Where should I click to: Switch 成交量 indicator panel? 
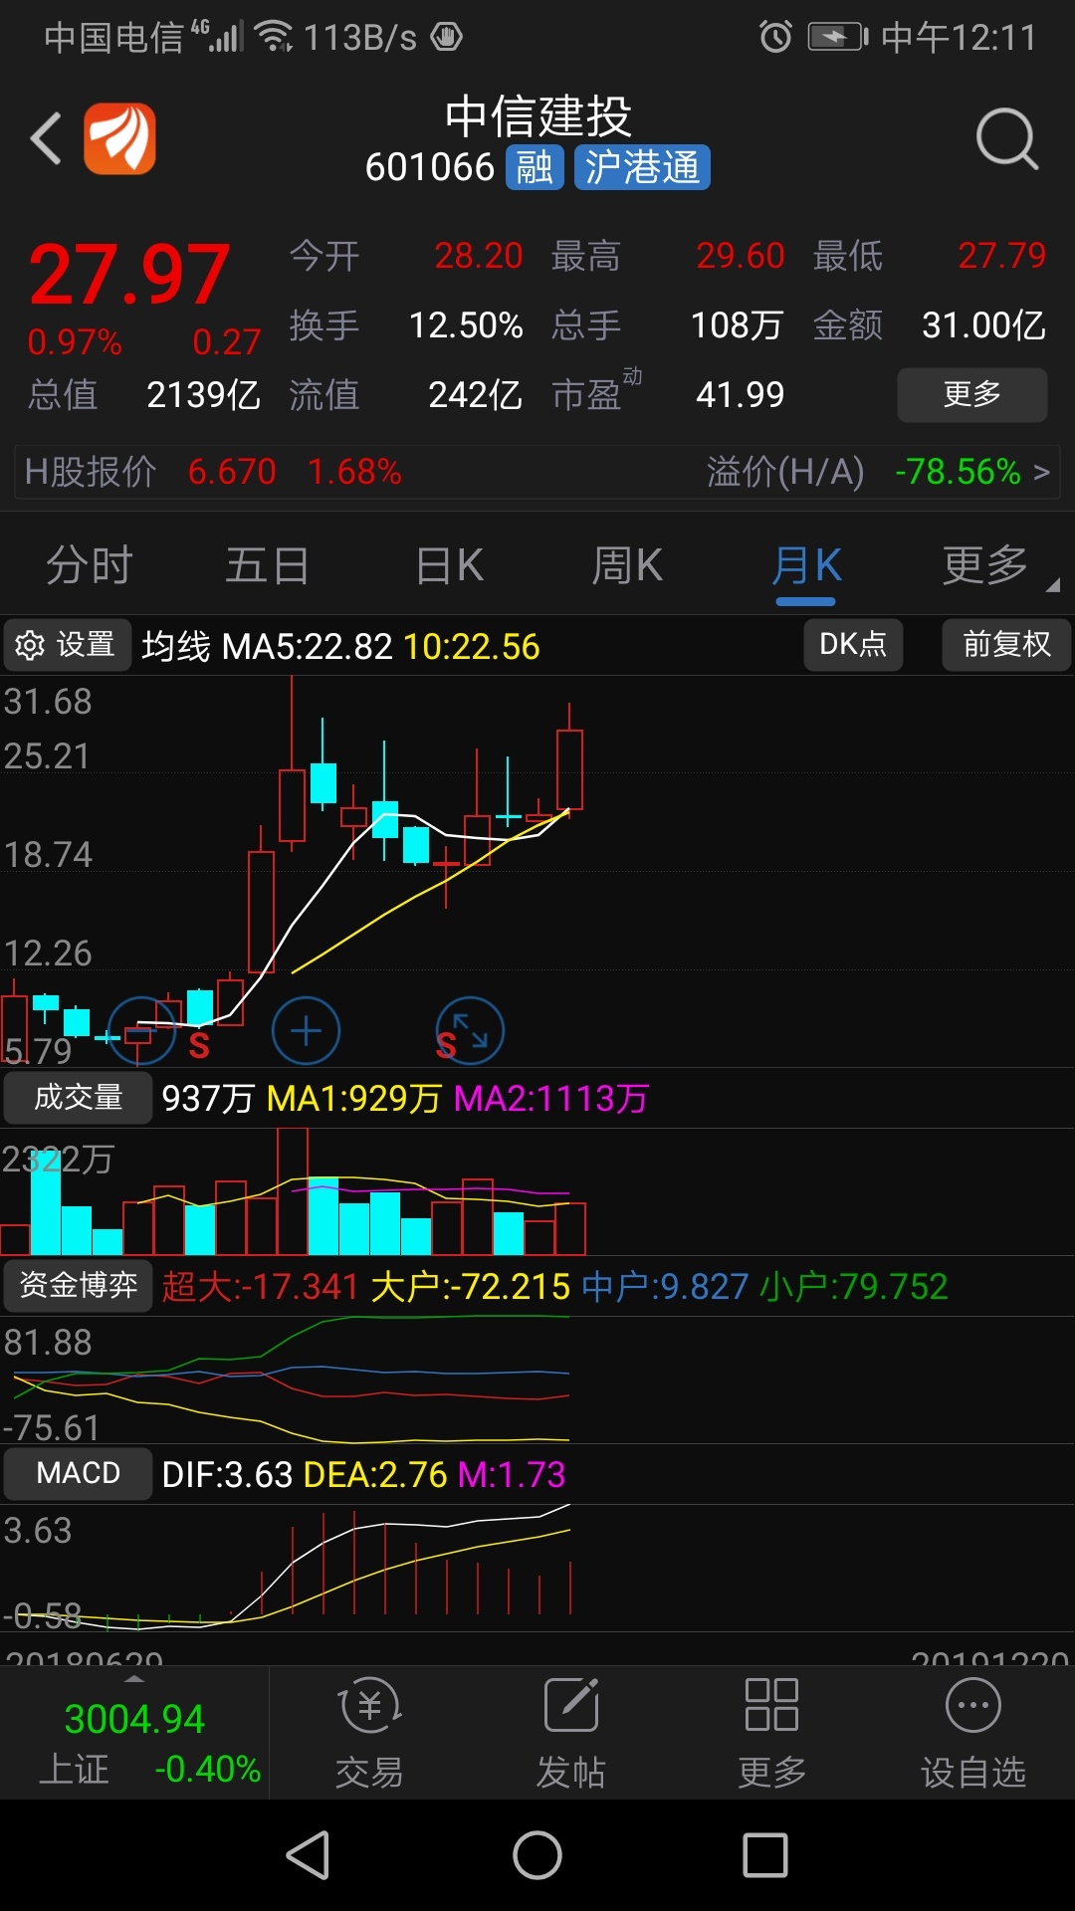click(x=78, y=1098)
